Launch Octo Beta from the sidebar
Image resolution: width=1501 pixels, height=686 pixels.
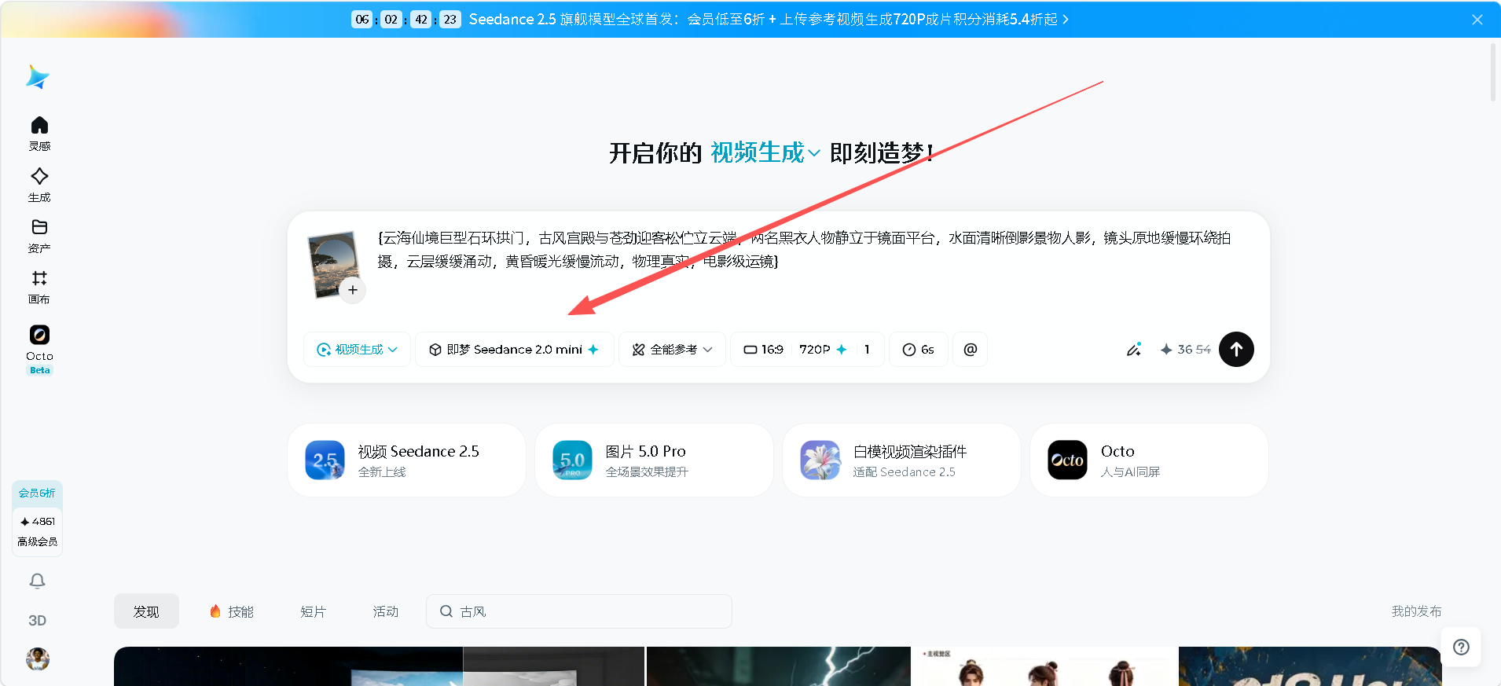[x=39, y=350]
